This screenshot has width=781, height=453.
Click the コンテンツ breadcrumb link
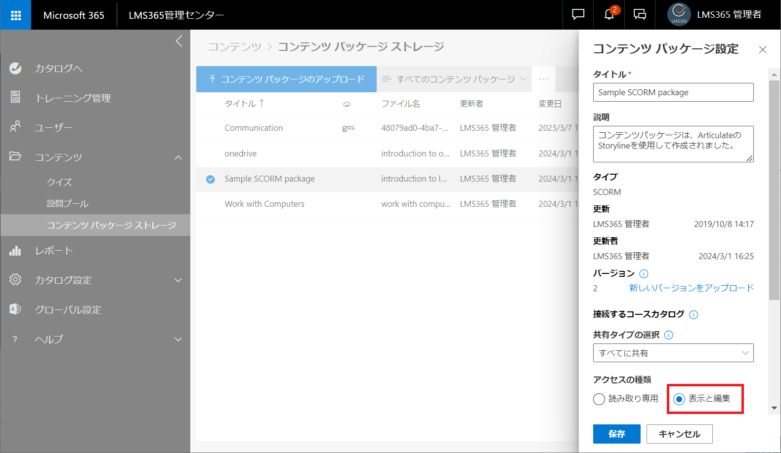[234, 47]
